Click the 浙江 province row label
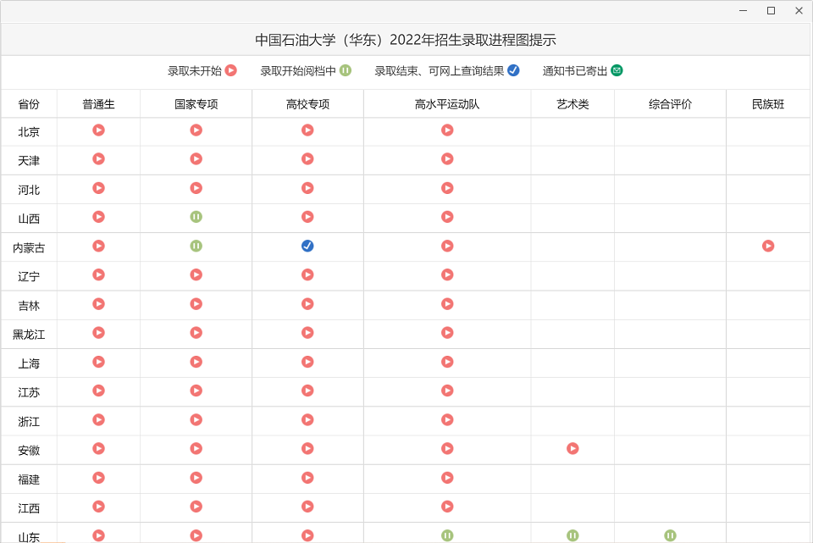Viewport: 813px width, 543px height. click(x=29, y=421)
